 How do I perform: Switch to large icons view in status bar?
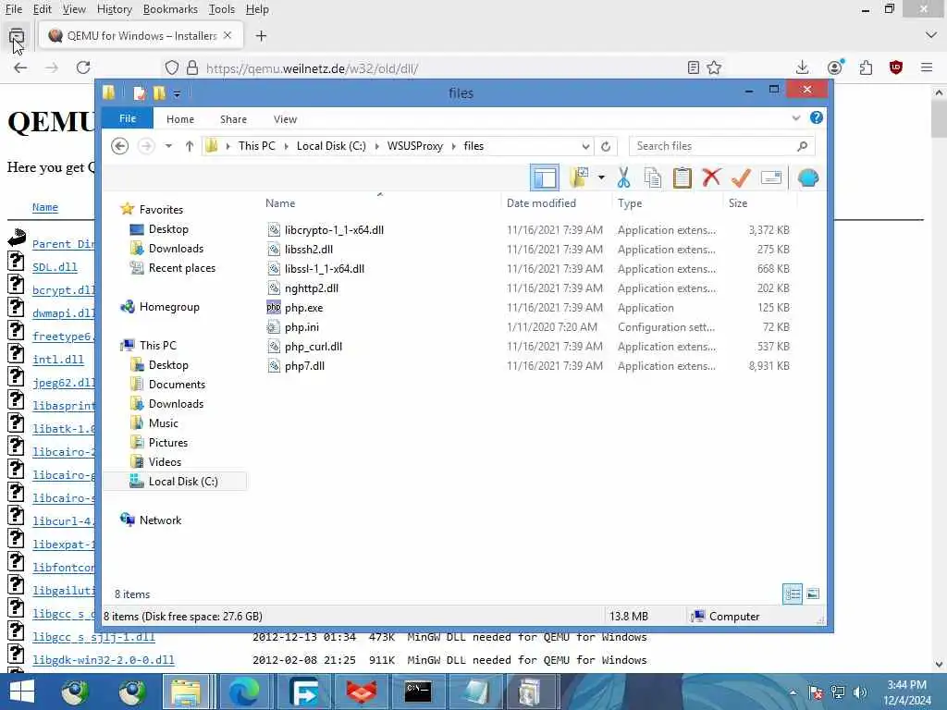813,594
